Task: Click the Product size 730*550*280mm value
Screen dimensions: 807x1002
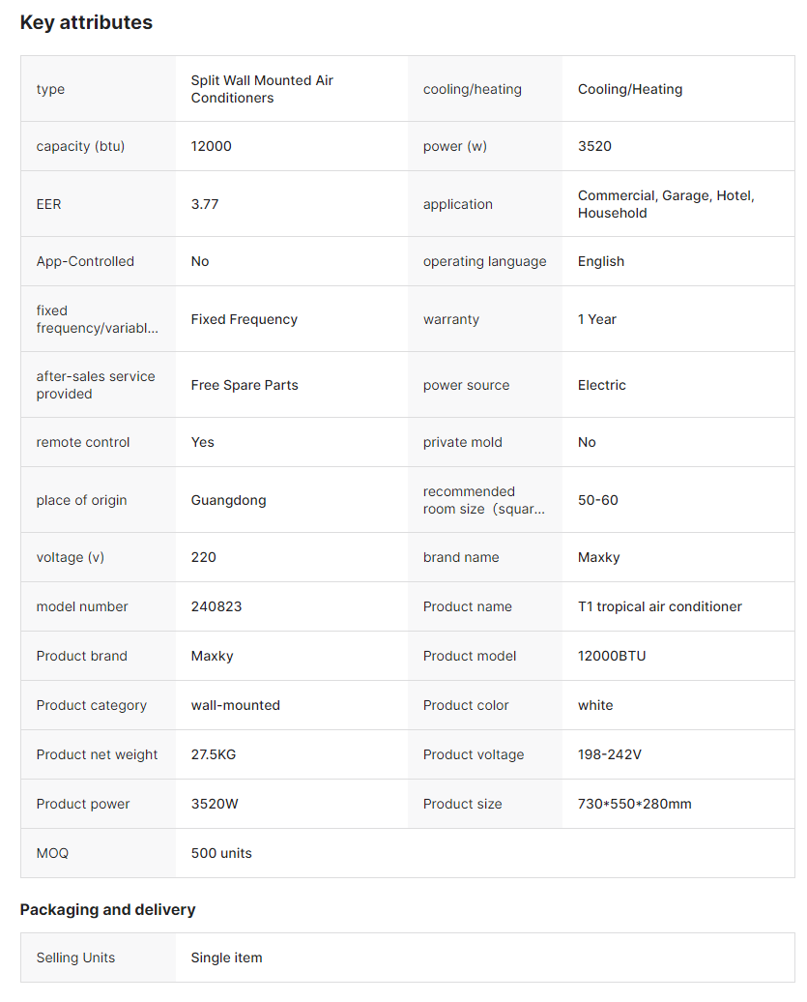Action: click(635, 804)
